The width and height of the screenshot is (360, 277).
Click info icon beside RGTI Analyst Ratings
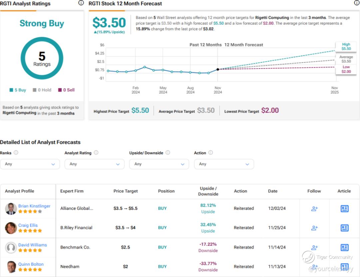point(81,3)
